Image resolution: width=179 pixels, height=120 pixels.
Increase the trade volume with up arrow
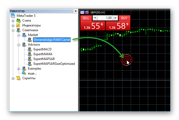pyautogui.click(x=115, y=18)
